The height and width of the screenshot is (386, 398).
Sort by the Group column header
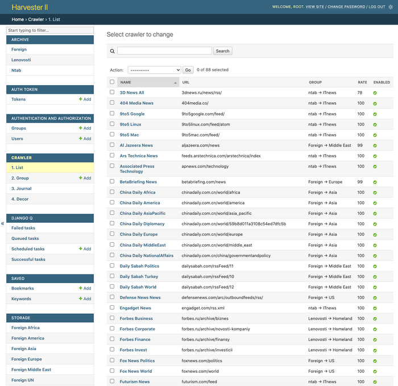pos(315,82)
